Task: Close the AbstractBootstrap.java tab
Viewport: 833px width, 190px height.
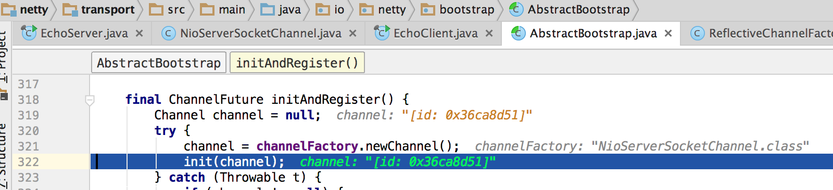Action: coord(668,33)
